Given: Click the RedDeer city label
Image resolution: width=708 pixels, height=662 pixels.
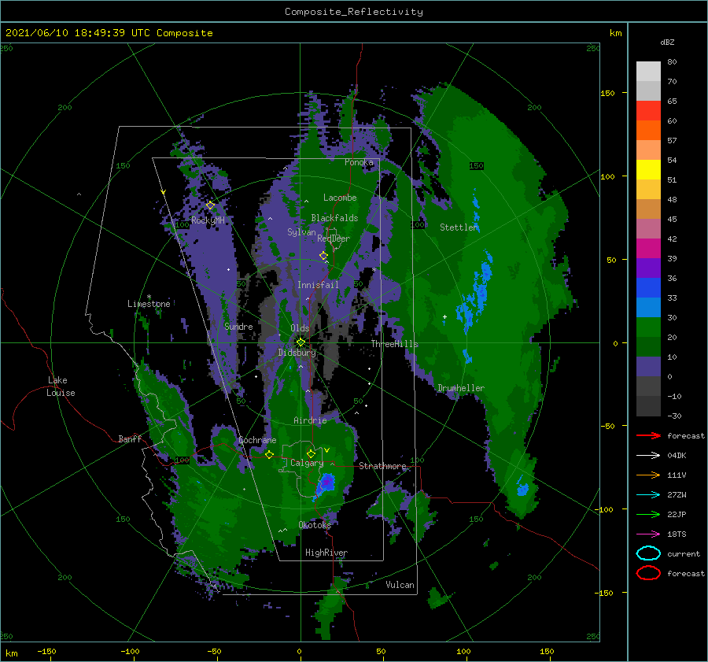Looking at the screenshot, I should coord(334,239).
